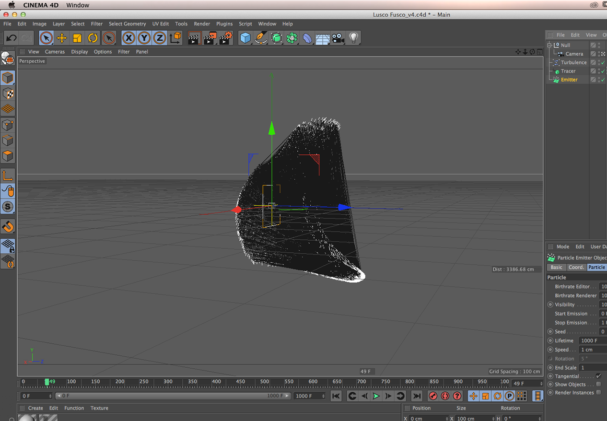This screenshot has width=607, height=421.
Task: Enable the Axis mode L-shaped icon
Action: [8, 175]
